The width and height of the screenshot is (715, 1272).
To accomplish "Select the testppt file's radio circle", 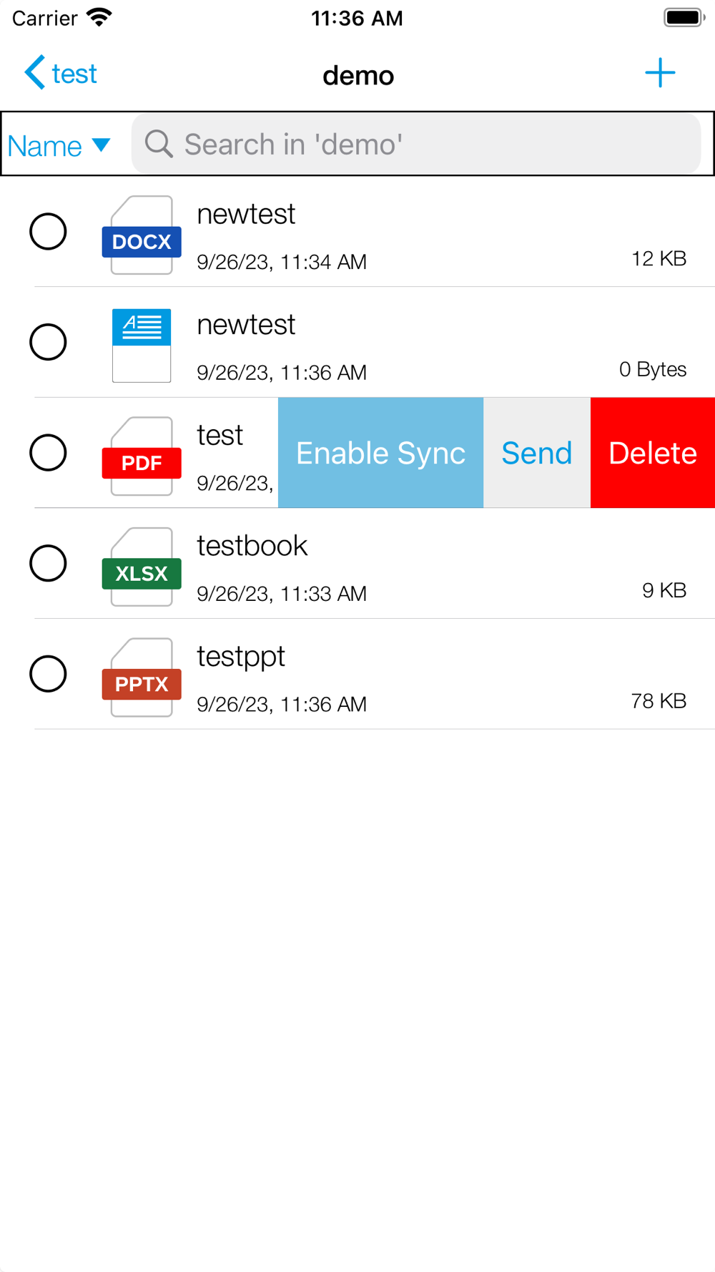I will (48, 673).
